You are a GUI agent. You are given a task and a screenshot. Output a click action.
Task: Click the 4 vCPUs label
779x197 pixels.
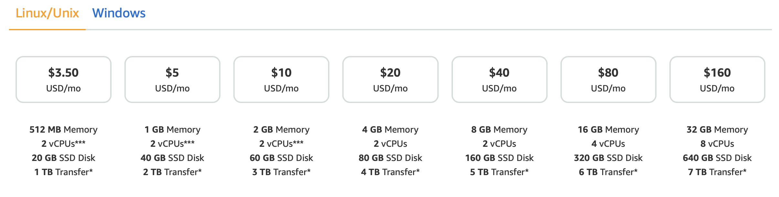(608, 144)
